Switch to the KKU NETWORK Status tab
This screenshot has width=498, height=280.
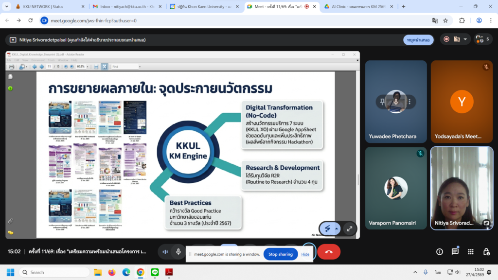click(x=44, y=7)
